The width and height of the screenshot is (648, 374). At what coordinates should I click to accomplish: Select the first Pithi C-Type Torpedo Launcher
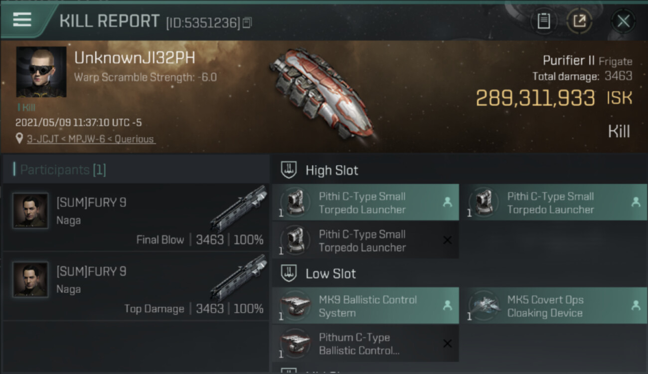pyautogui.click(x=365, y=202)
